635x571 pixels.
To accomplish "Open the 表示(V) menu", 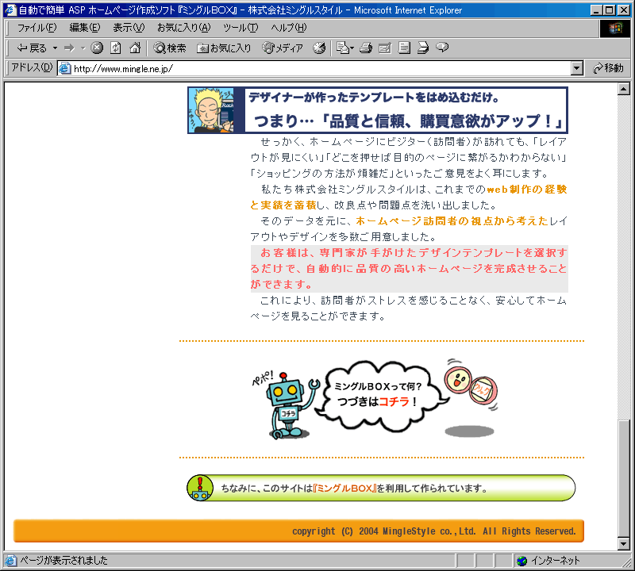I will [x=129, y=28].
